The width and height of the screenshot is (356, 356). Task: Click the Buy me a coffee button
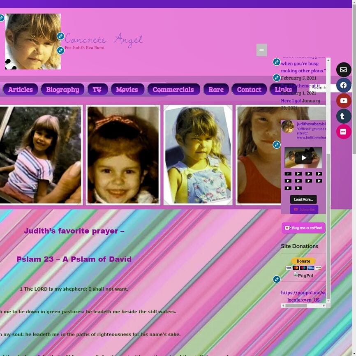(303, 228)
